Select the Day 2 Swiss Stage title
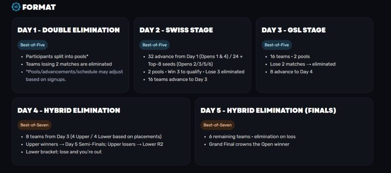Image resolution: width=391 pixels, height=173 pixels. 176,30
